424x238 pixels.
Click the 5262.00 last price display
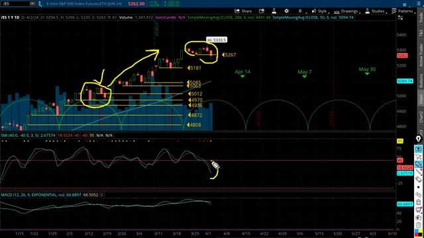pyautogui.click(x=136, y=4)
